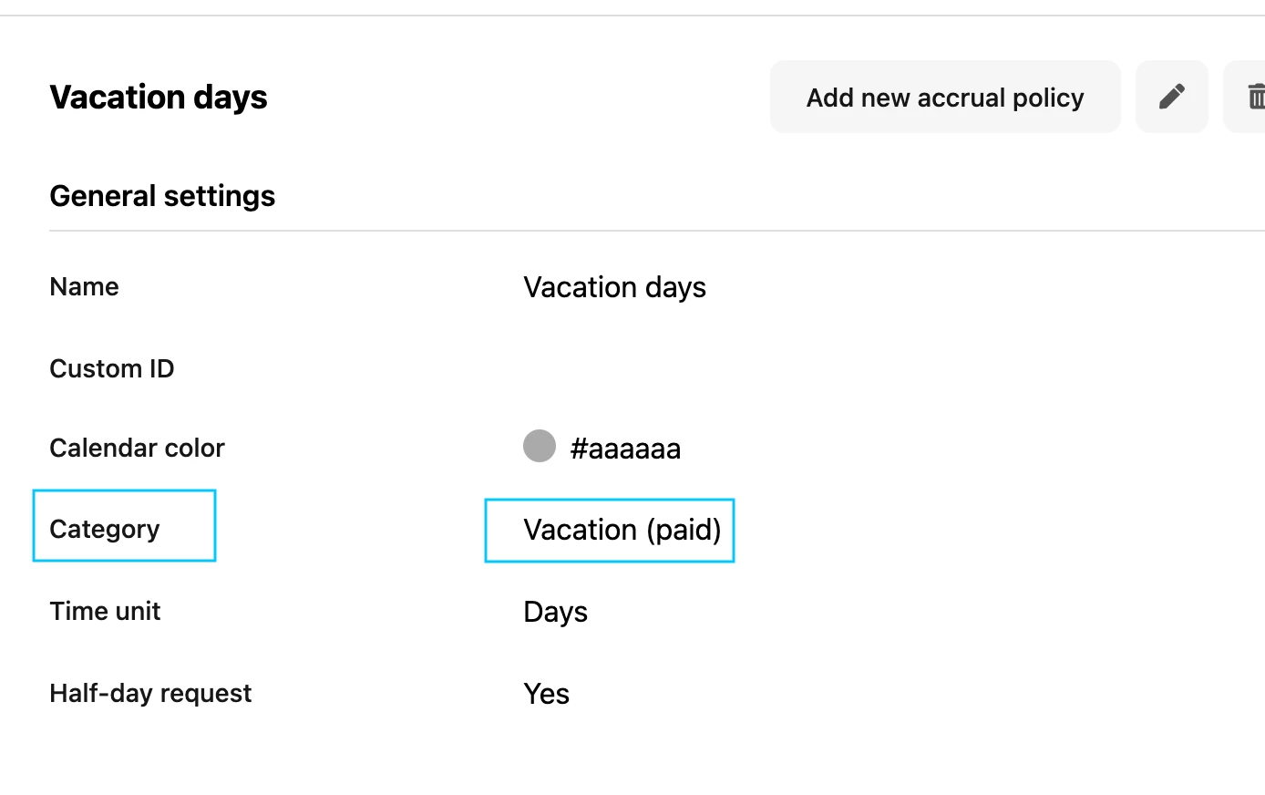
Task: Click the pencil edit icon
Action: tap(1172, 97)
